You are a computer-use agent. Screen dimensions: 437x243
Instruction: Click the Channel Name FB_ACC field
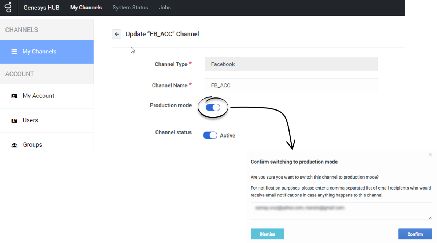291,85
